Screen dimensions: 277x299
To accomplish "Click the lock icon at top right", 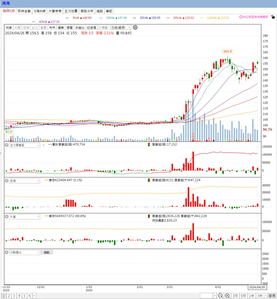I will 273,17.
